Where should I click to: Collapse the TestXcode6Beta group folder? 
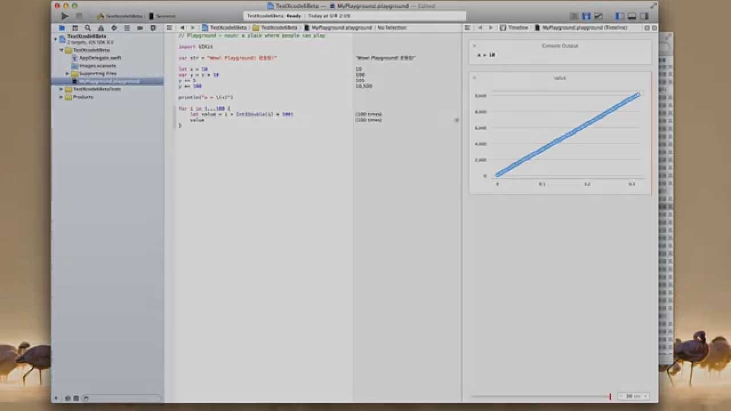point(62,50)
